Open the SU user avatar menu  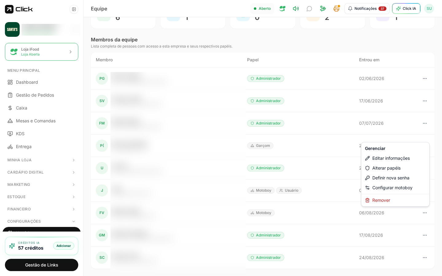pyautogui.click(x=429, y=9)
